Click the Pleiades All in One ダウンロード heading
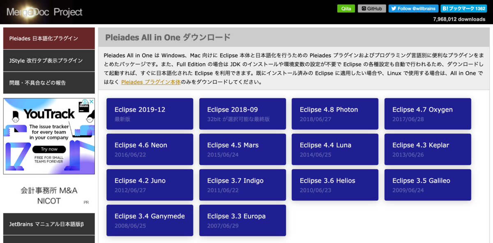 [168, 37]
